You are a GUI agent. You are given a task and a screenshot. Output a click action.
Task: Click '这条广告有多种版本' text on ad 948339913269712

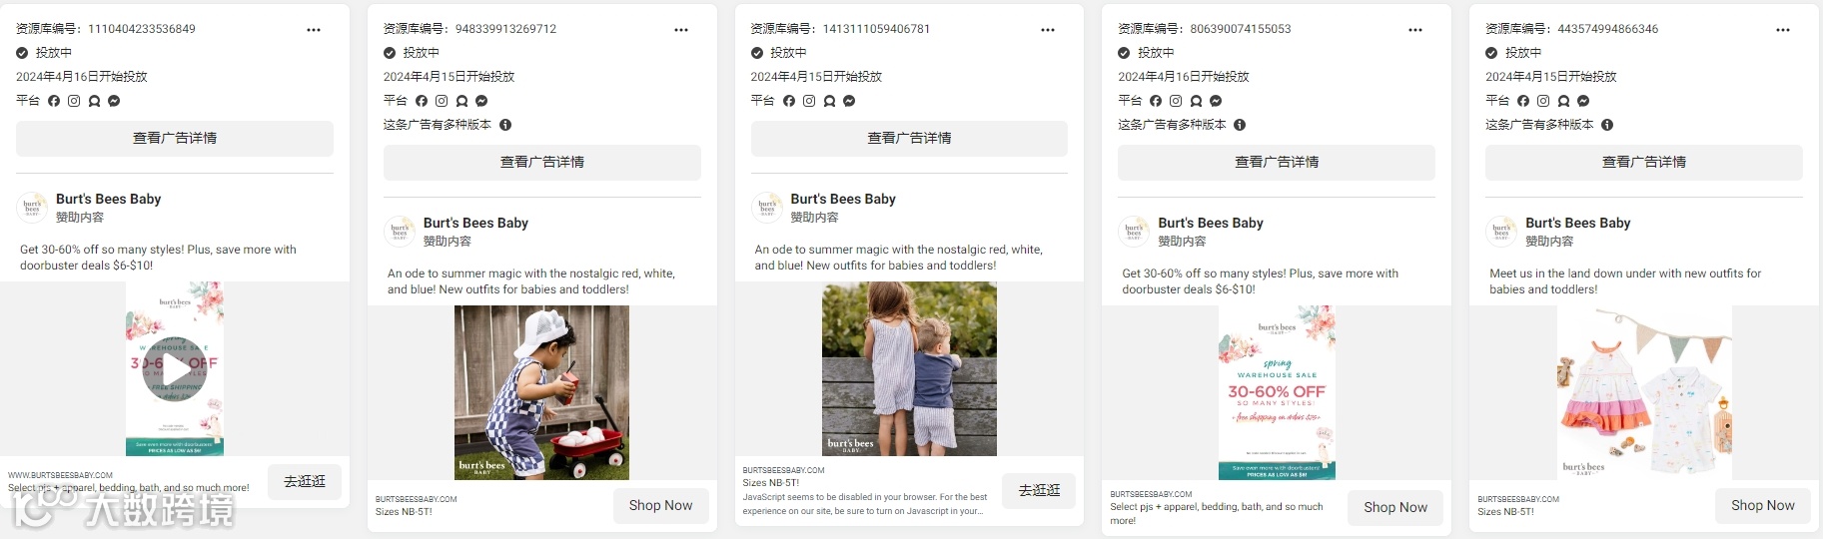click(x=438, y=125)
